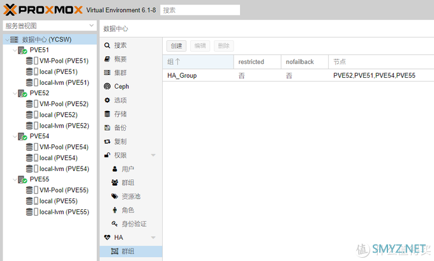Collapse the HA submenu arrow
Screen dimensions: 434x261
[x=153, y=237]
